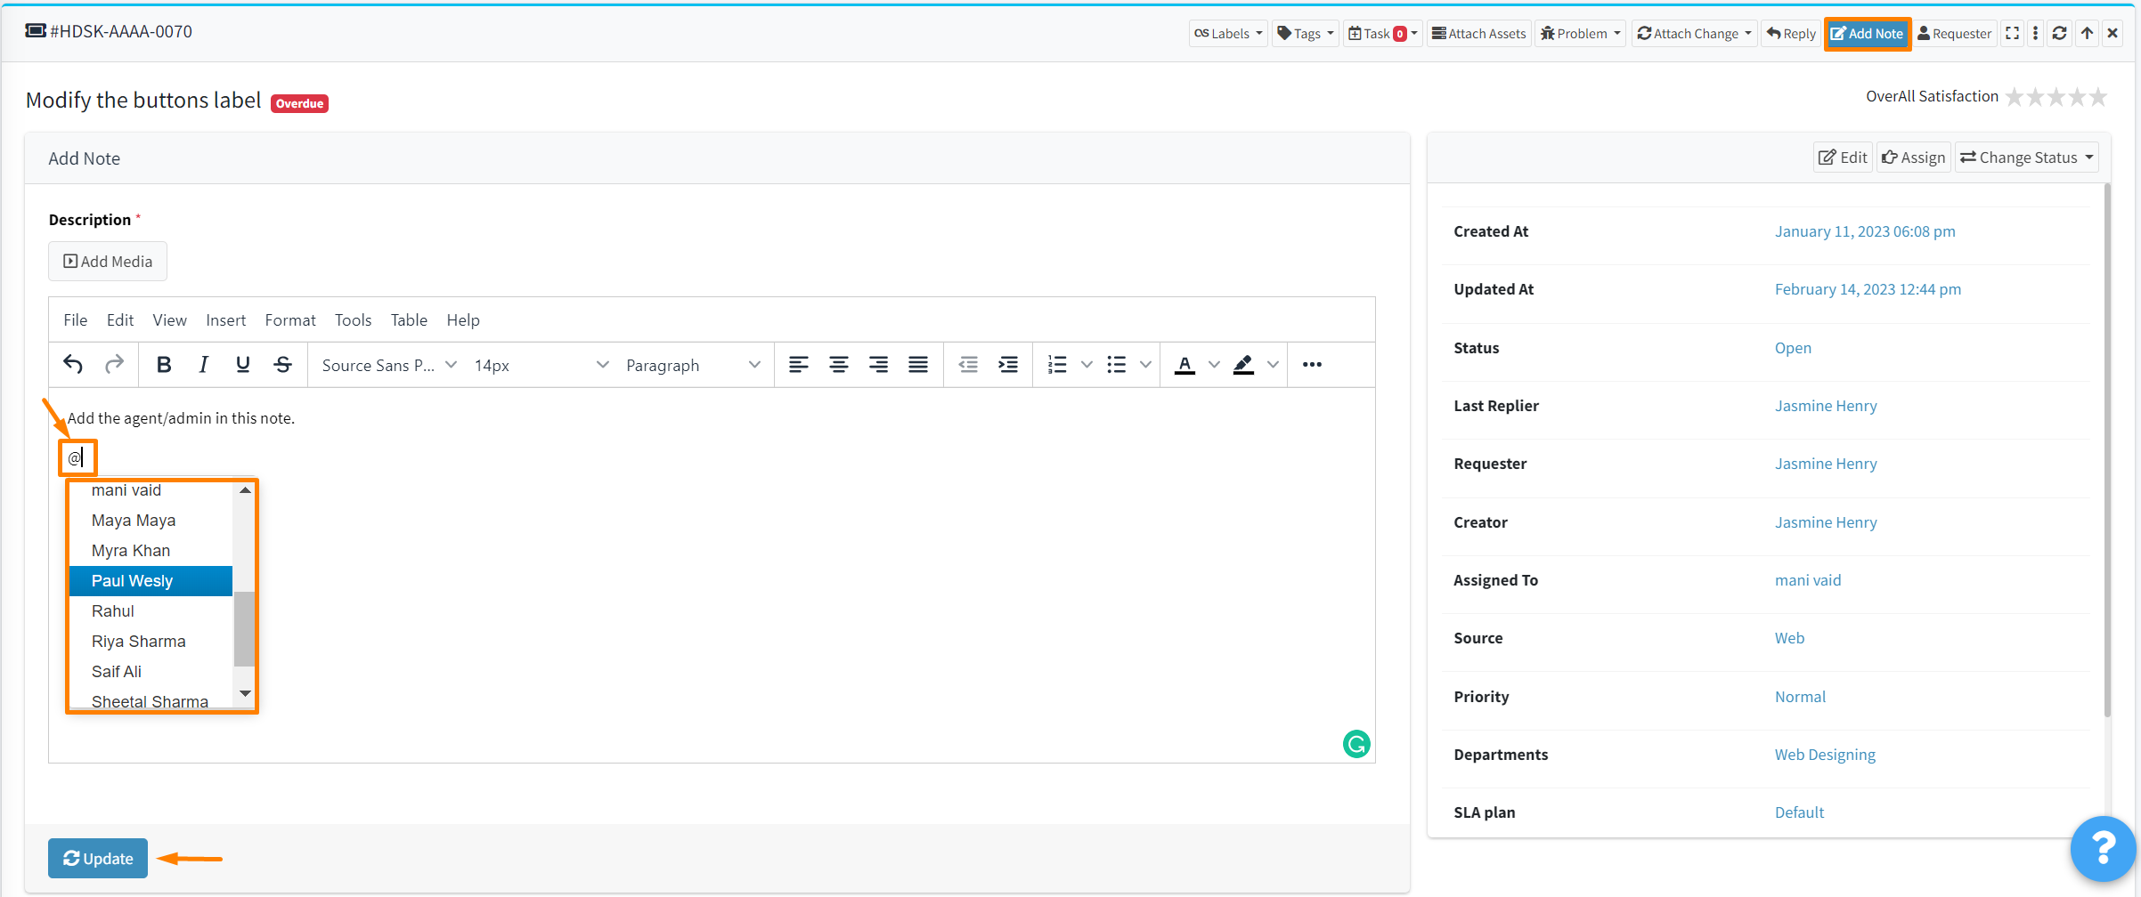Expand the Paragraph style dropdown

pyautogui.click(x=692, y=364)
